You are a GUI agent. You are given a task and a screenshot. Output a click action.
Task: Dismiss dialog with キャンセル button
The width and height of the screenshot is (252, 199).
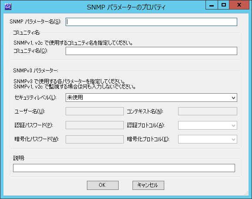[x=148, y=185]
